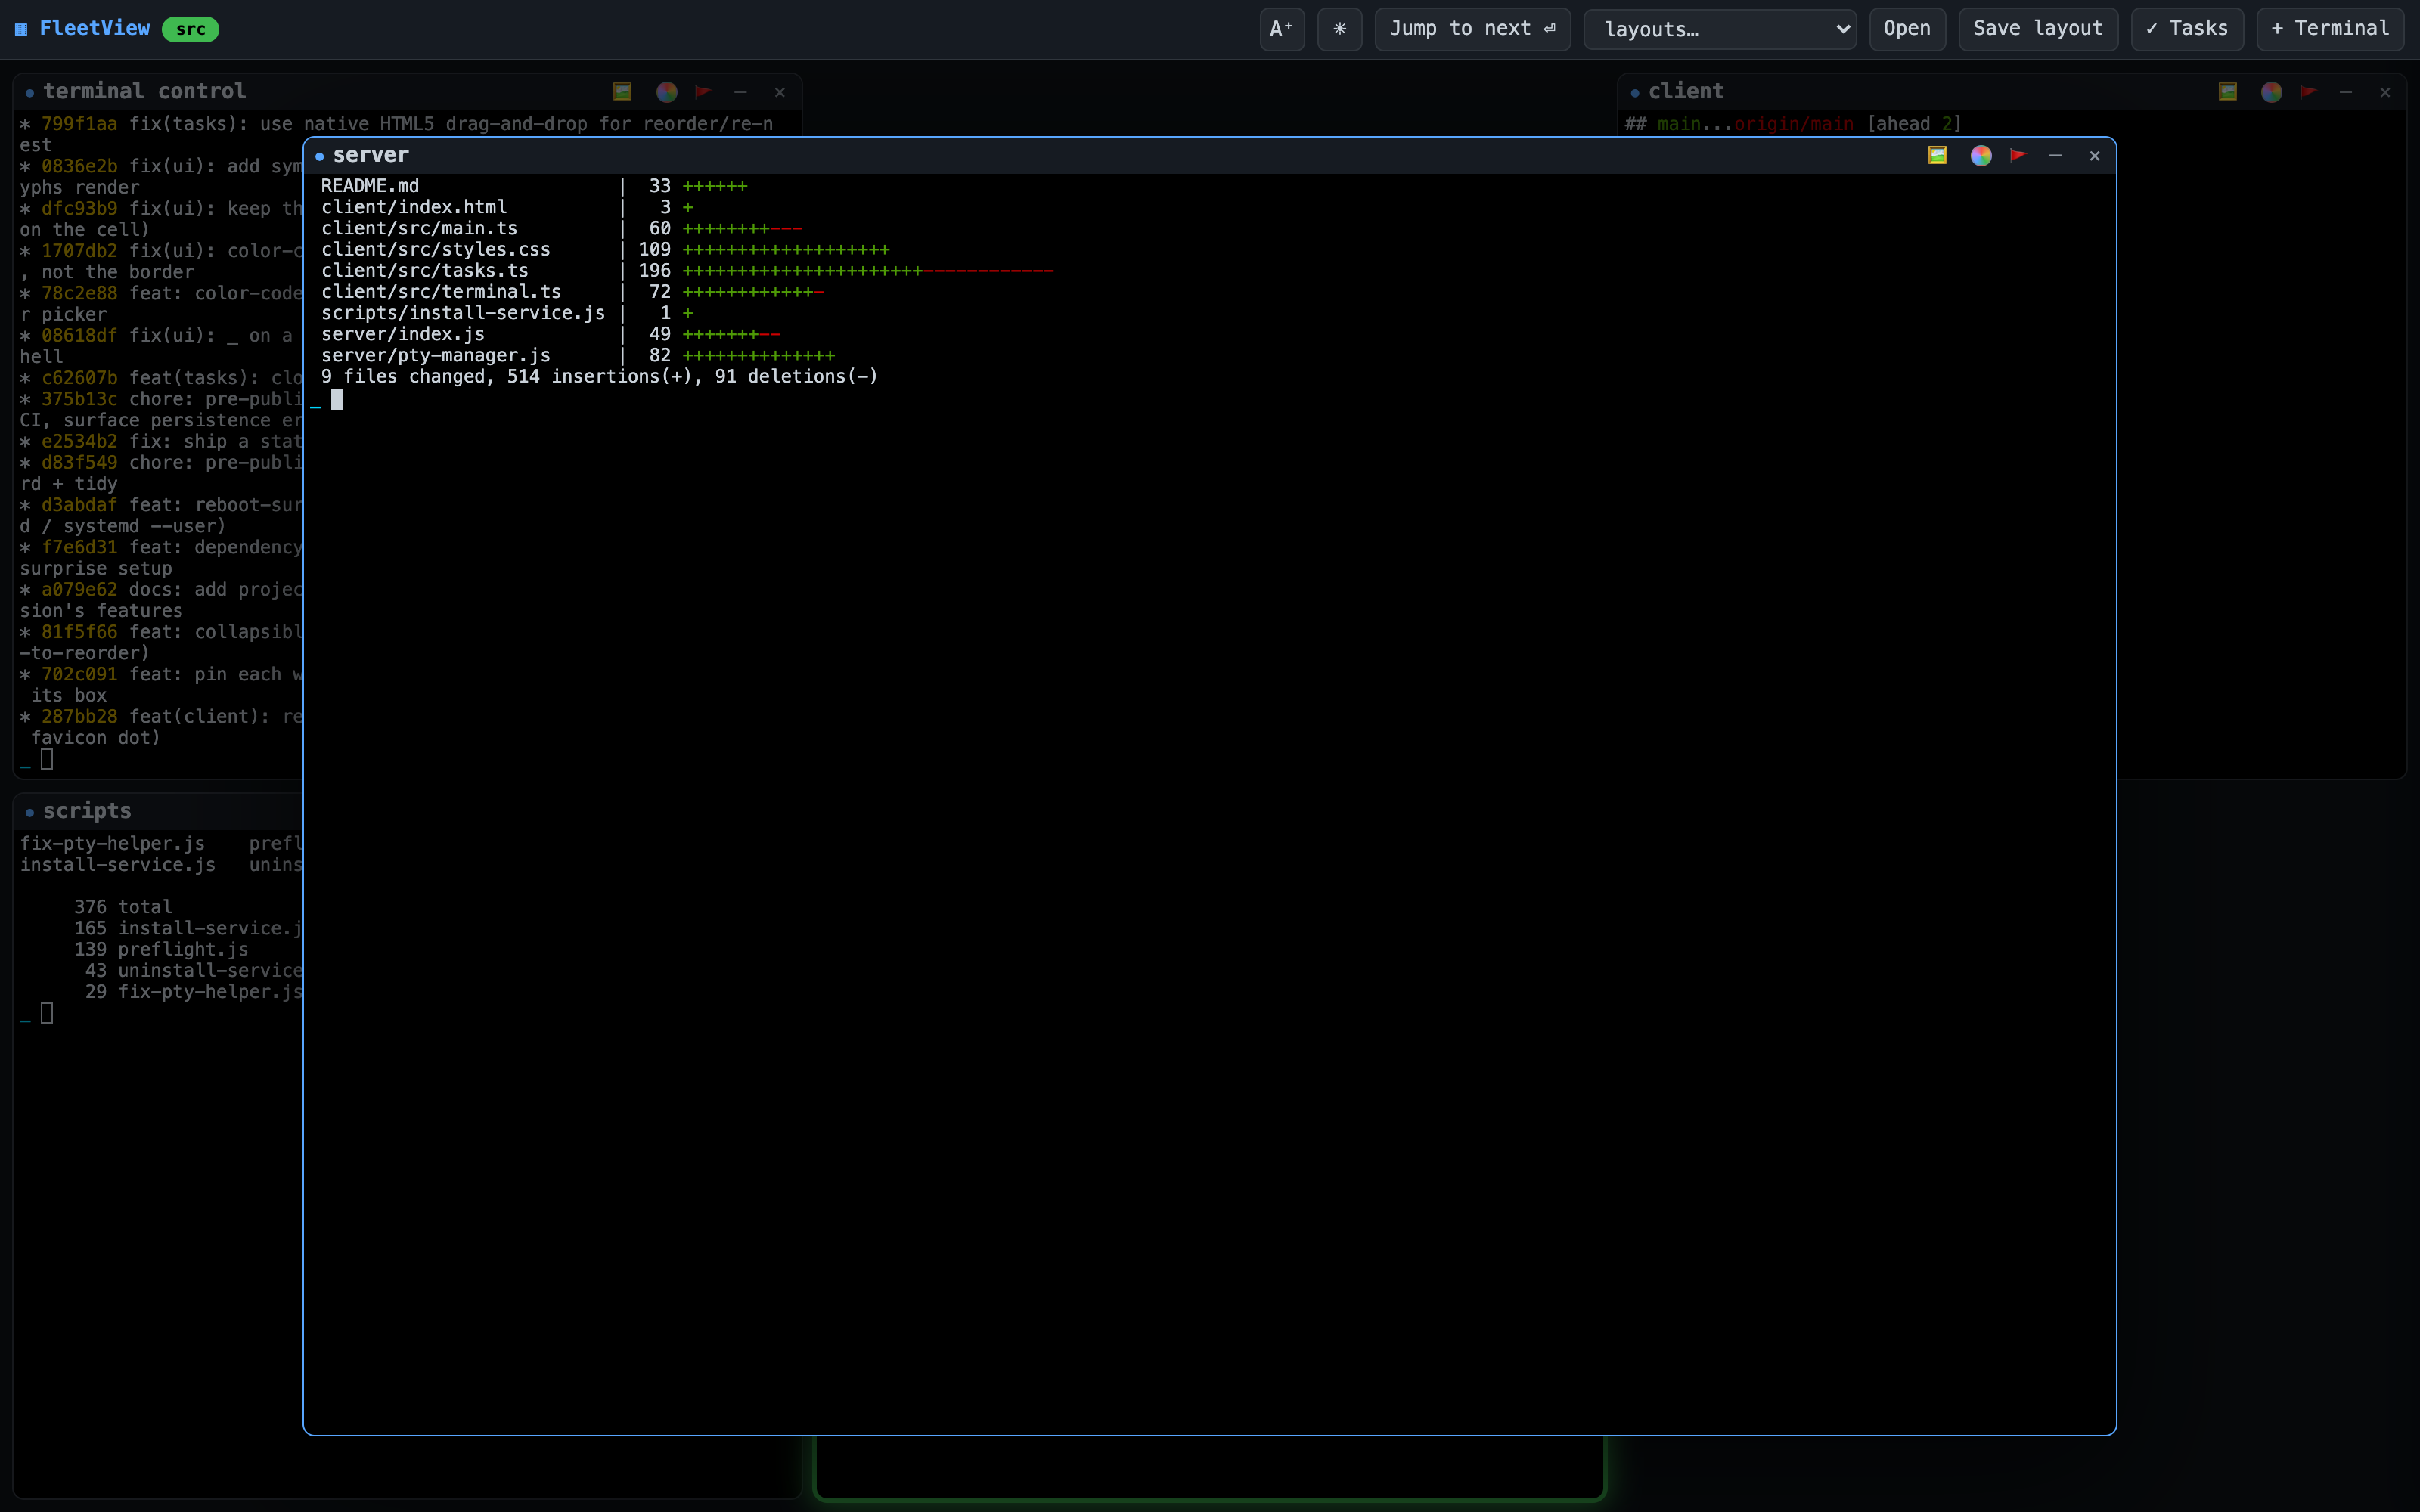2420x1512 pixels.
Task: Select the terminal control window title
Action: point(144,91)
